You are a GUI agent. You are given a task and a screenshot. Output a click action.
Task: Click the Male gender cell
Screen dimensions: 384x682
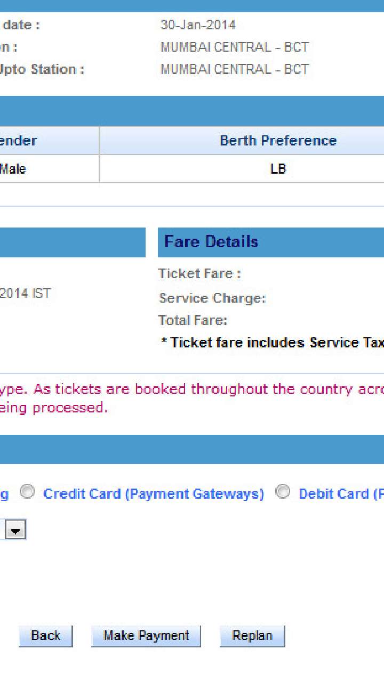(13, 169)
